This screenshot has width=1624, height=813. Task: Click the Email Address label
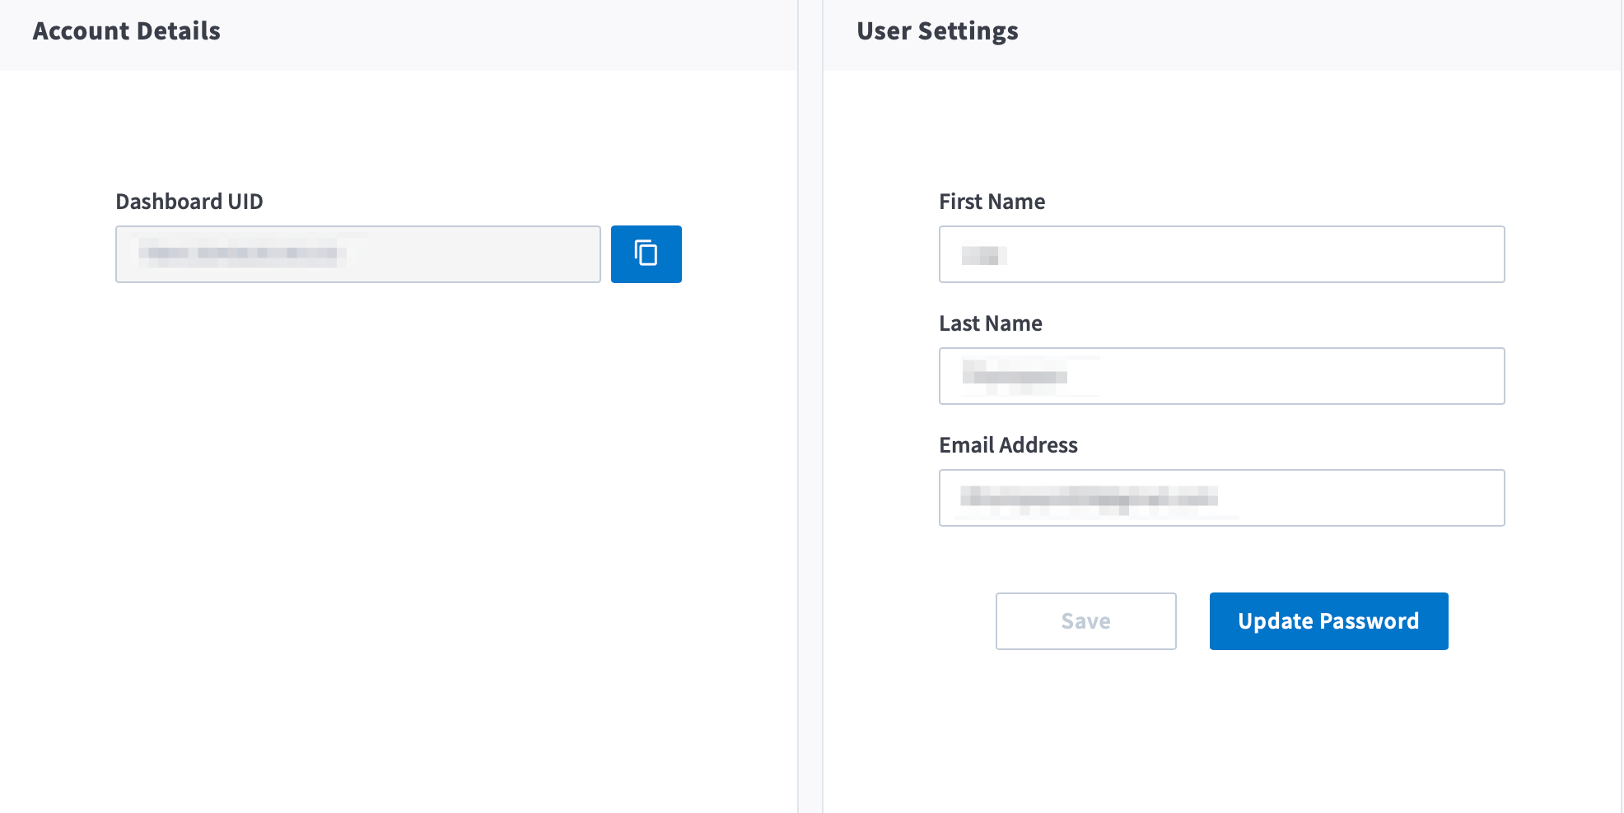click(x=1008, y=445)
